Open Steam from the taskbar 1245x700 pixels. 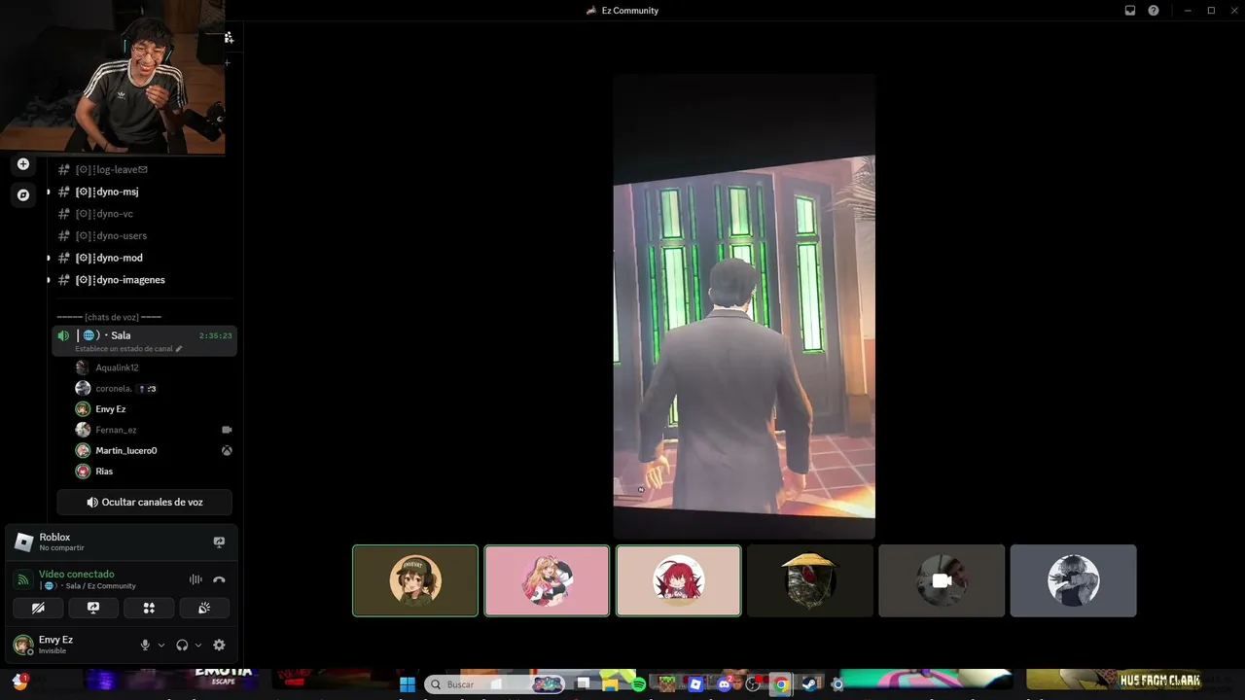809,684
